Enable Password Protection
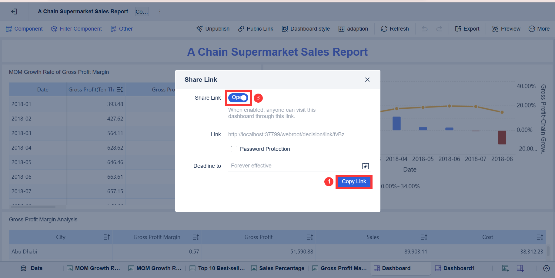The height and width of the screenshot is (278, 555). pos(234,149)
